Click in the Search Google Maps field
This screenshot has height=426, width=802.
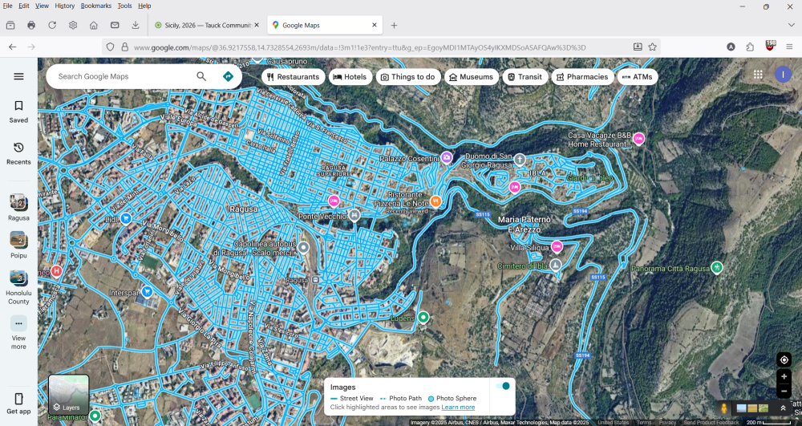click(123, 76)
